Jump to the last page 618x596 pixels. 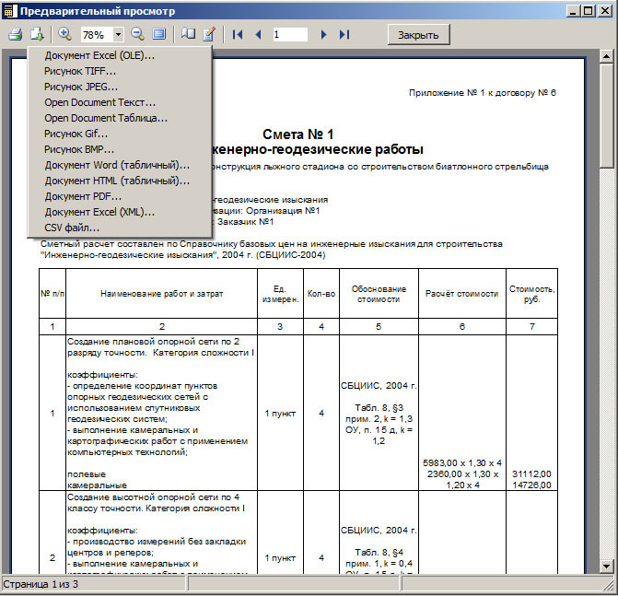[344, 34]
